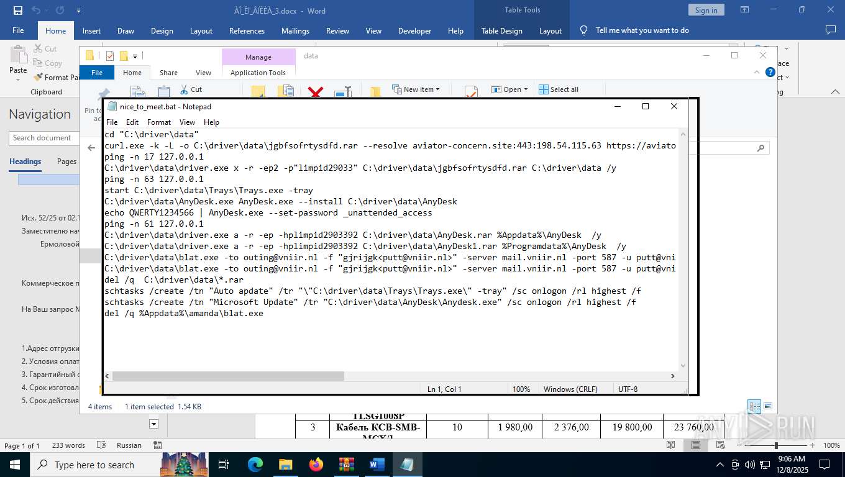This screenshot has width=845, height=477.
Task: Open the Notepad Format menu
Action: click(x=159, y=122)
